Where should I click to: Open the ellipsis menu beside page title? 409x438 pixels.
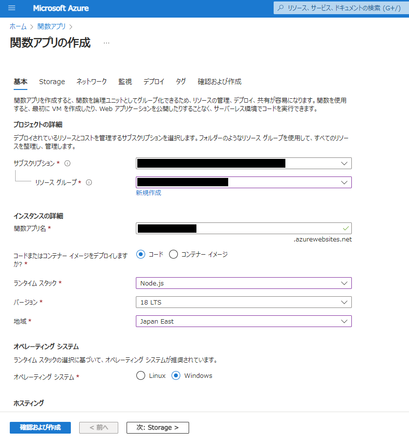[107, 43]
